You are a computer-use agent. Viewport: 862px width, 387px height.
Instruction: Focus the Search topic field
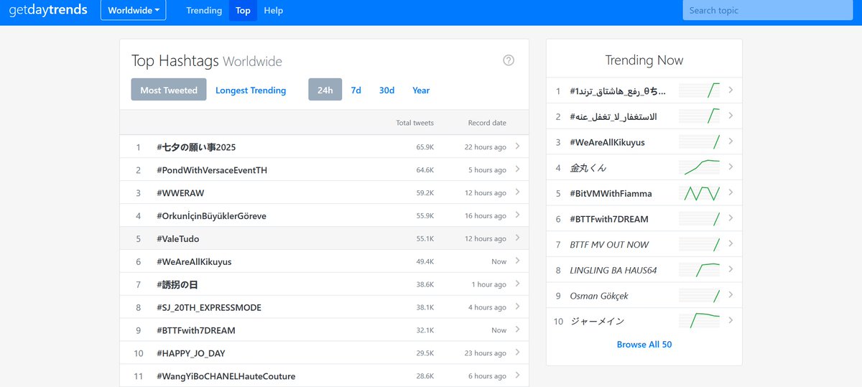click(x=768, y=10)
